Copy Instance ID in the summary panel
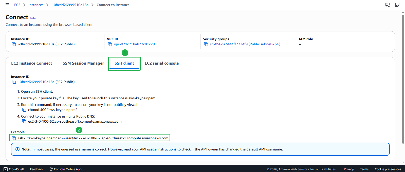The image size is (405, 172). pyautogui.click(x=14, y=44)
